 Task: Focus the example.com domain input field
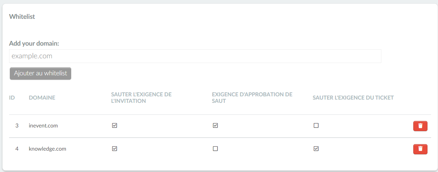(x=195, y=56)
